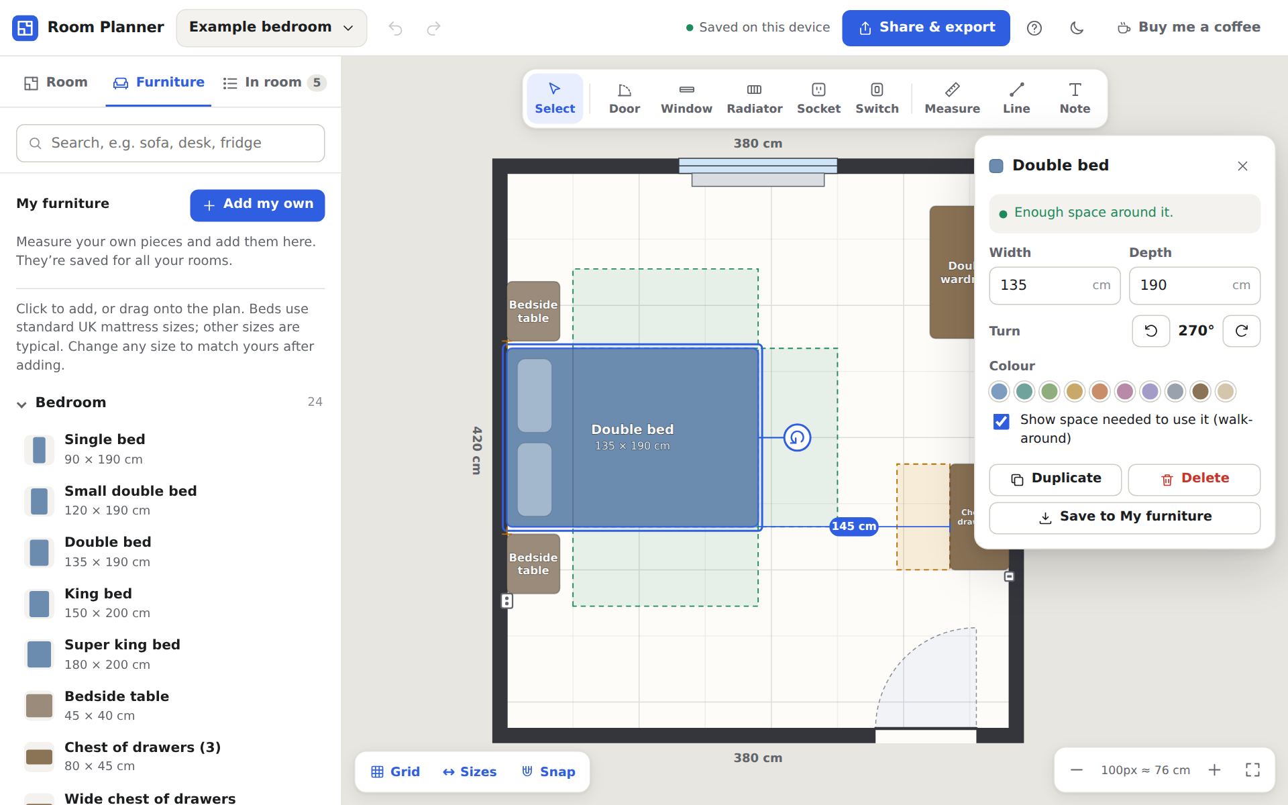Click the Duplicate button

[1055, 480]
